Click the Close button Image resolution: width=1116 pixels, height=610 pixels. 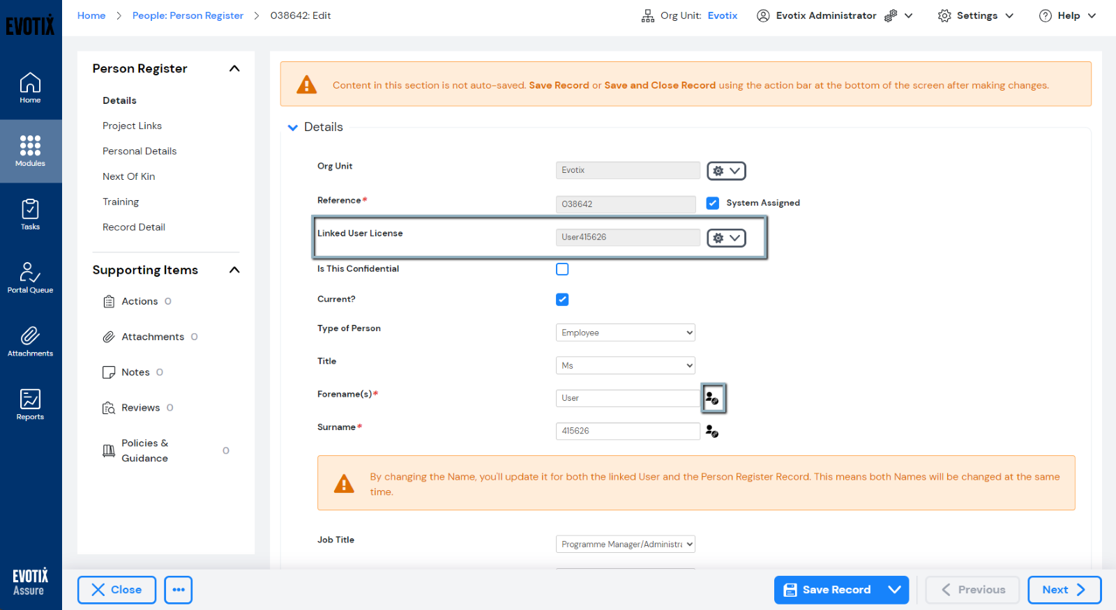[116, 590]
